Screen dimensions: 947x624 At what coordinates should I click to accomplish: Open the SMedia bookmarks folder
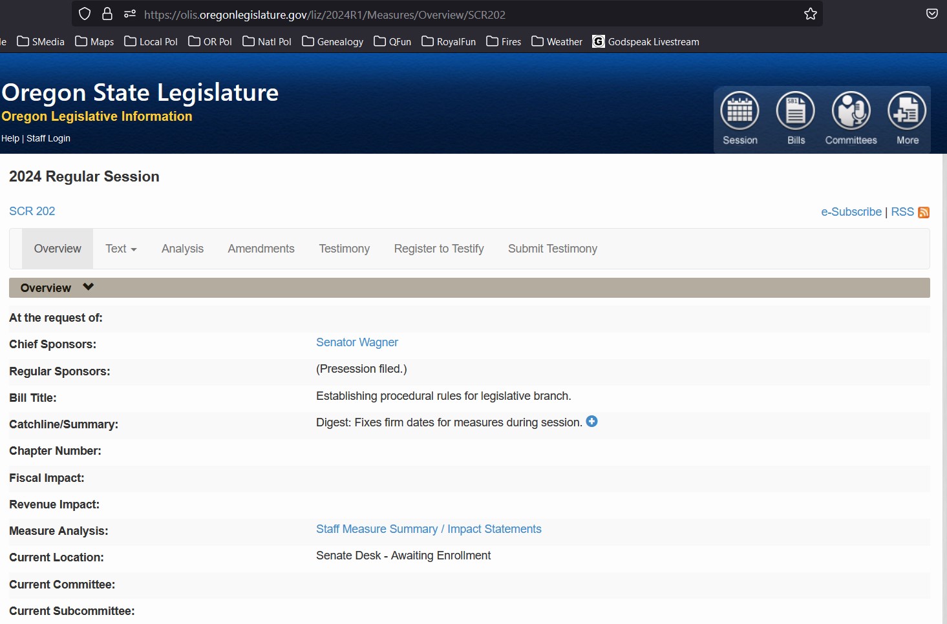tap(41, 41)
